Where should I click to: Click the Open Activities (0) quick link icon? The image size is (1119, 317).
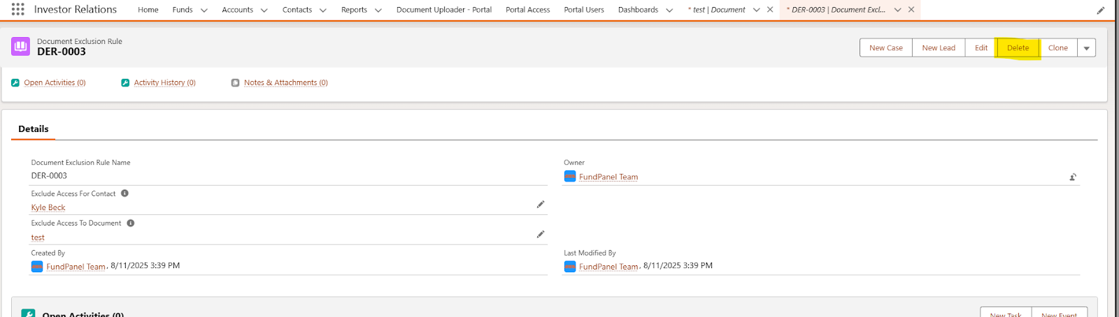(15, 82)
